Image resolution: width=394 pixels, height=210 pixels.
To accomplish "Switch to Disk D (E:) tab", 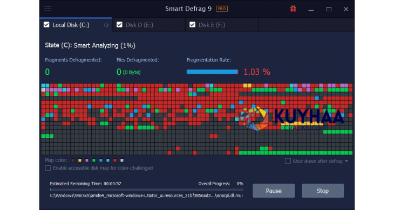I will [x=149, y=25].
